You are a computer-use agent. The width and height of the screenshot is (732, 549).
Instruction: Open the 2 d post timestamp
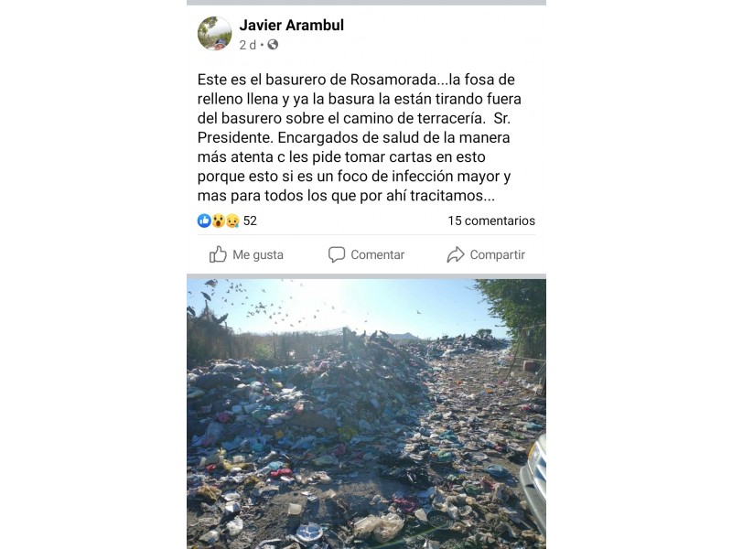pyautogui.click(x=247, y=45)
